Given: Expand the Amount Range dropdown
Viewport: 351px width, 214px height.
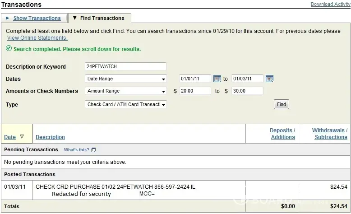Looking at the screenshot, I should 126,91.
